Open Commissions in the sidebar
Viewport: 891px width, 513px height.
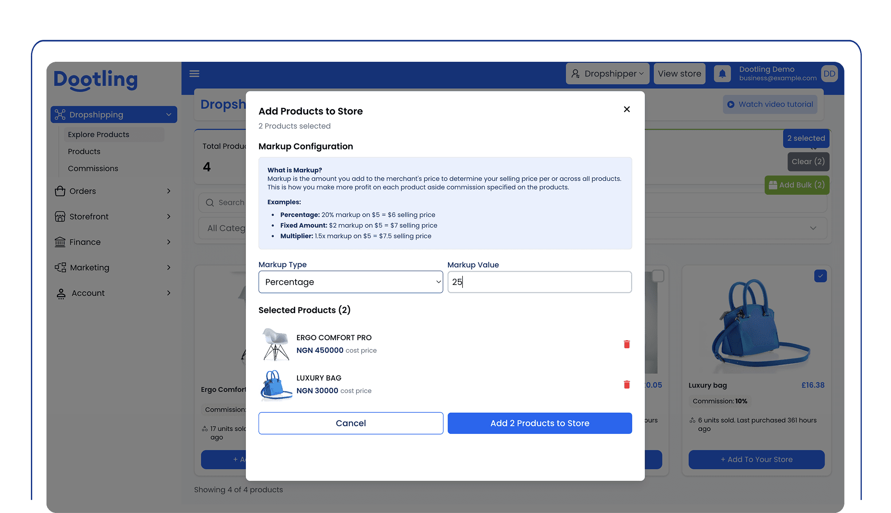93,168
